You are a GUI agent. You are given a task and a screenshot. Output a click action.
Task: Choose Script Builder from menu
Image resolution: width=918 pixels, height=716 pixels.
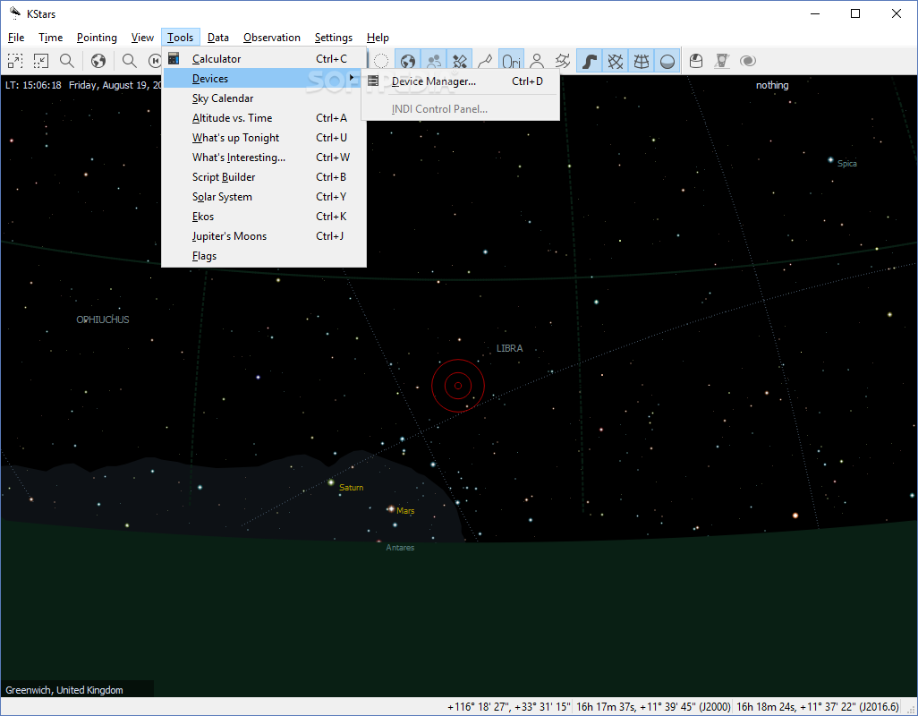[264, 177]
